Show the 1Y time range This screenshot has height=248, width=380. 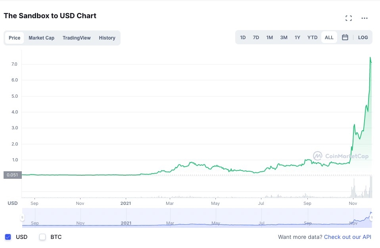[297, 38]
